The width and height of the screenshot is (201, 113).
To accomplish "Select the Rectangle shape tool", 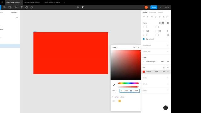I will [10, 7].
